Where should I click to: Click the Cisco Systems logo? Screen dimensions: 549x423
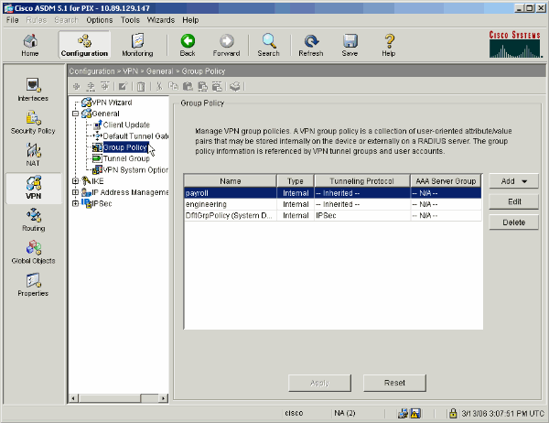click(x=515, y=44)
